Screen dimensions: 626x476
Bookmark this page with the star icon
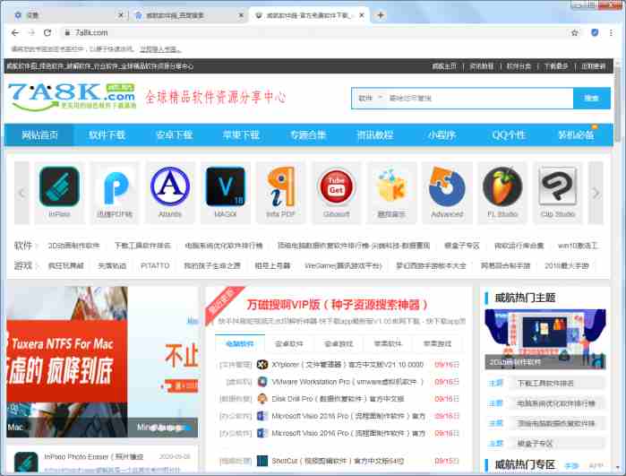click(574, 33)
